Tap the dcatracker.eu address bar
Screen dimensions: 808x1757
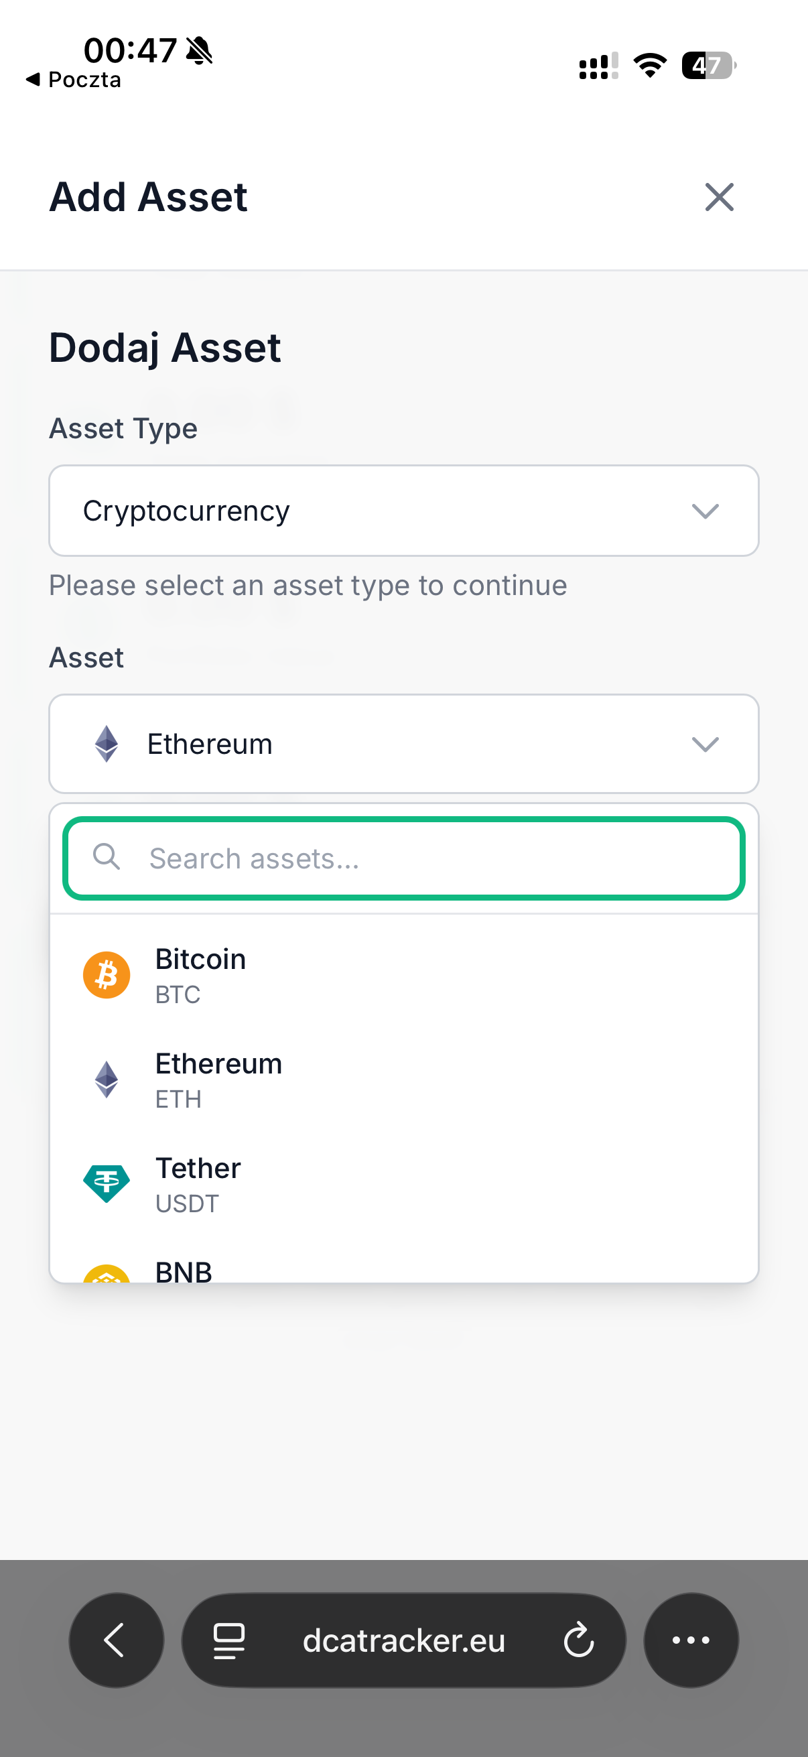[x=403, y=1640]
